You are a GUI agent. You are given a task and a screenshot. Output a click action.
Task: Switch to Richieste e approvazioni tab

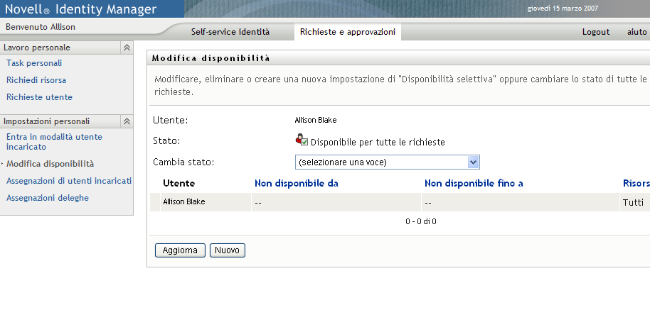point(347,32)
